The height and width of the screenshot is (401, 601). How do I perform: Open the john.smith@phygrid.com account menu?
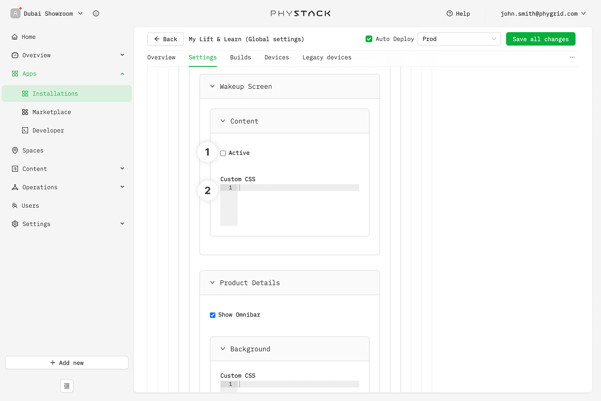(x=543, y=13)
